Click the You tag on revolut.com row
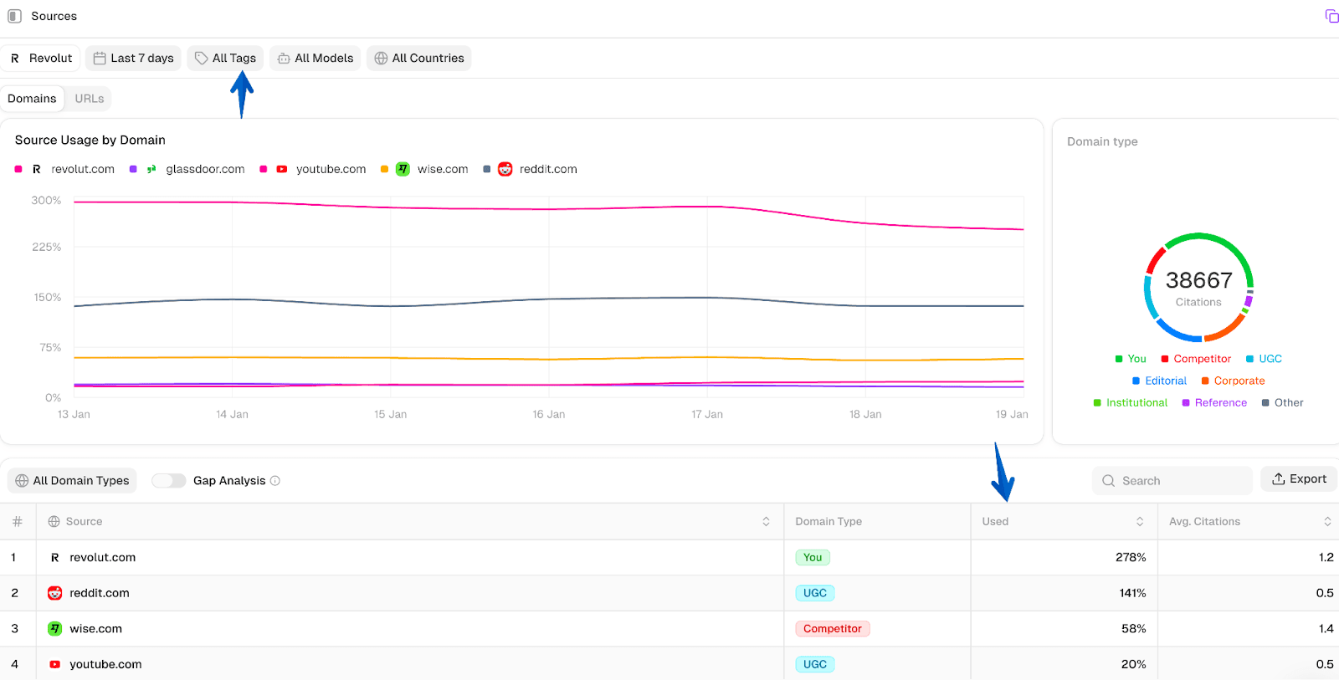This screenshot has height=680, width=1339. click(813, 557)
